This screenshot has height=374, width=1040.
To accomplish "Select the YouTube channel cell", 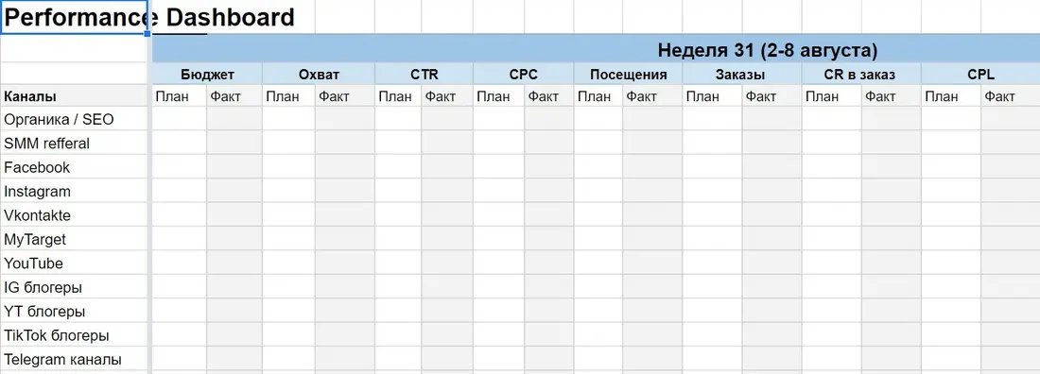I will point(74,263).
